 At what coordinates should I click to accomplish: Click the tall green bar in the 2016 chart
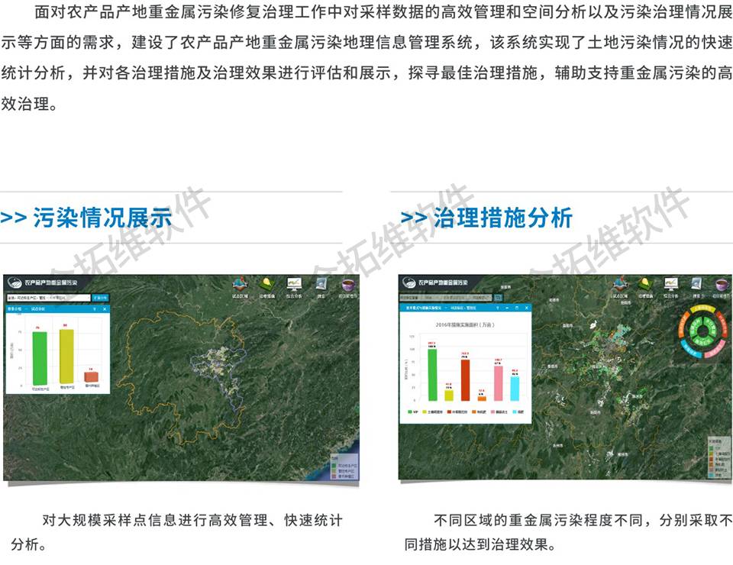pyautogui.click(x=432, y=373)
